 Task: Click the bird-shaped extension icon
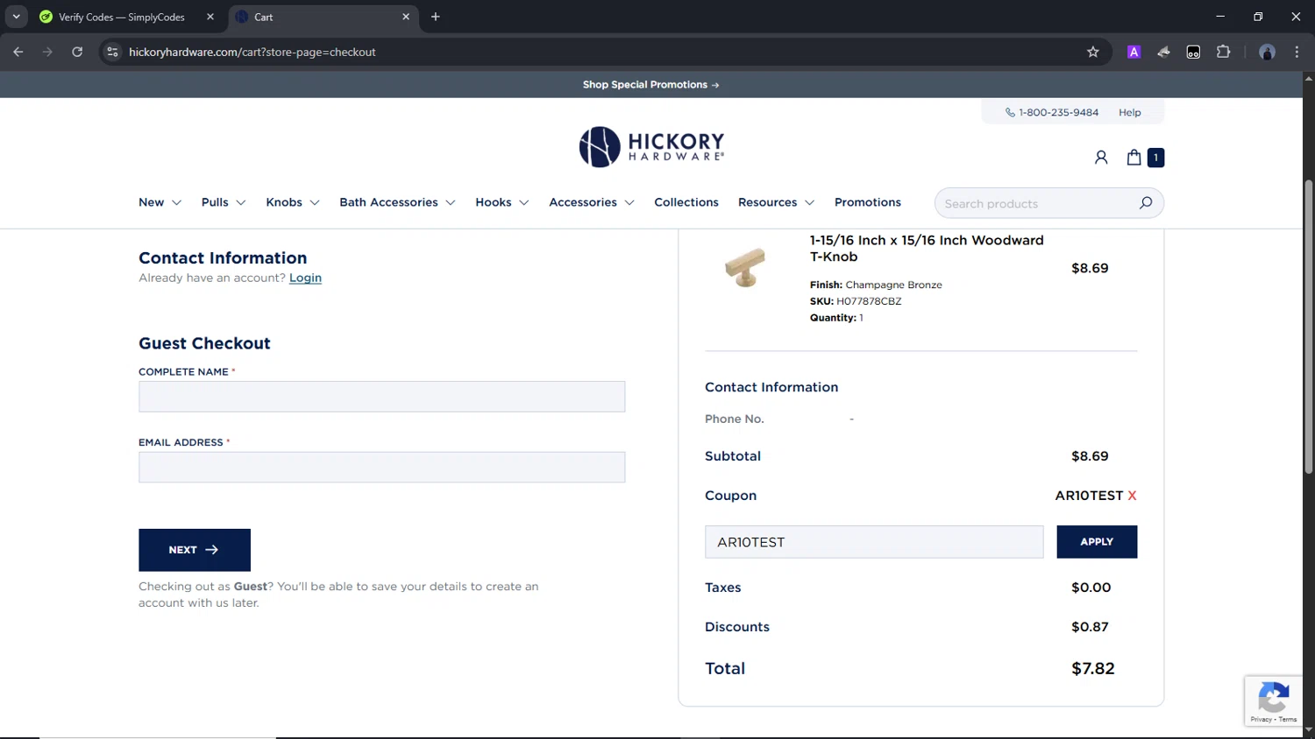[x=1163, y=52]
